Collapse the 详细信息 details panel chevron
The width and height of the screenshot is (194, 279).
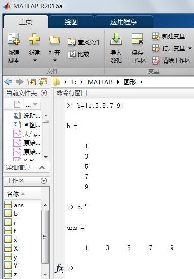coord(42,167)
